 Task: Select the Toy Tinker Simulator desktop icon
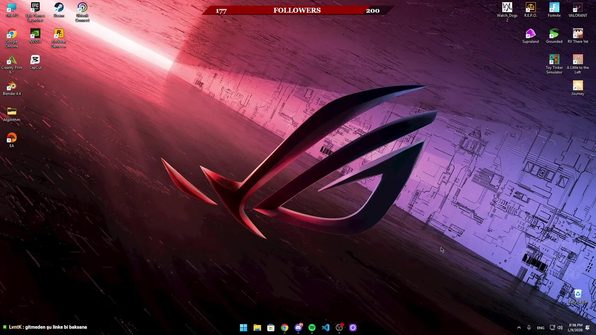(x=554, y=65)
